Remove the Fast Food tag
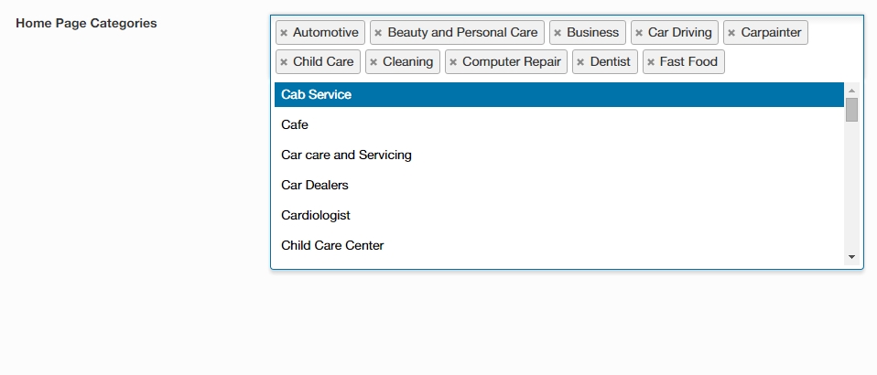Viewport: 877px width, 375px height. point(651,62)
